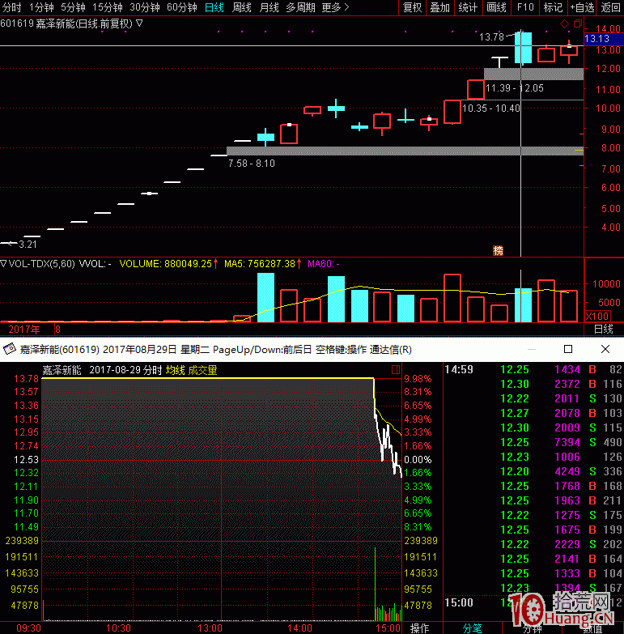Click the 日线 period label under the chart
Screen dimensions: 624x634
tap(604, 329)
